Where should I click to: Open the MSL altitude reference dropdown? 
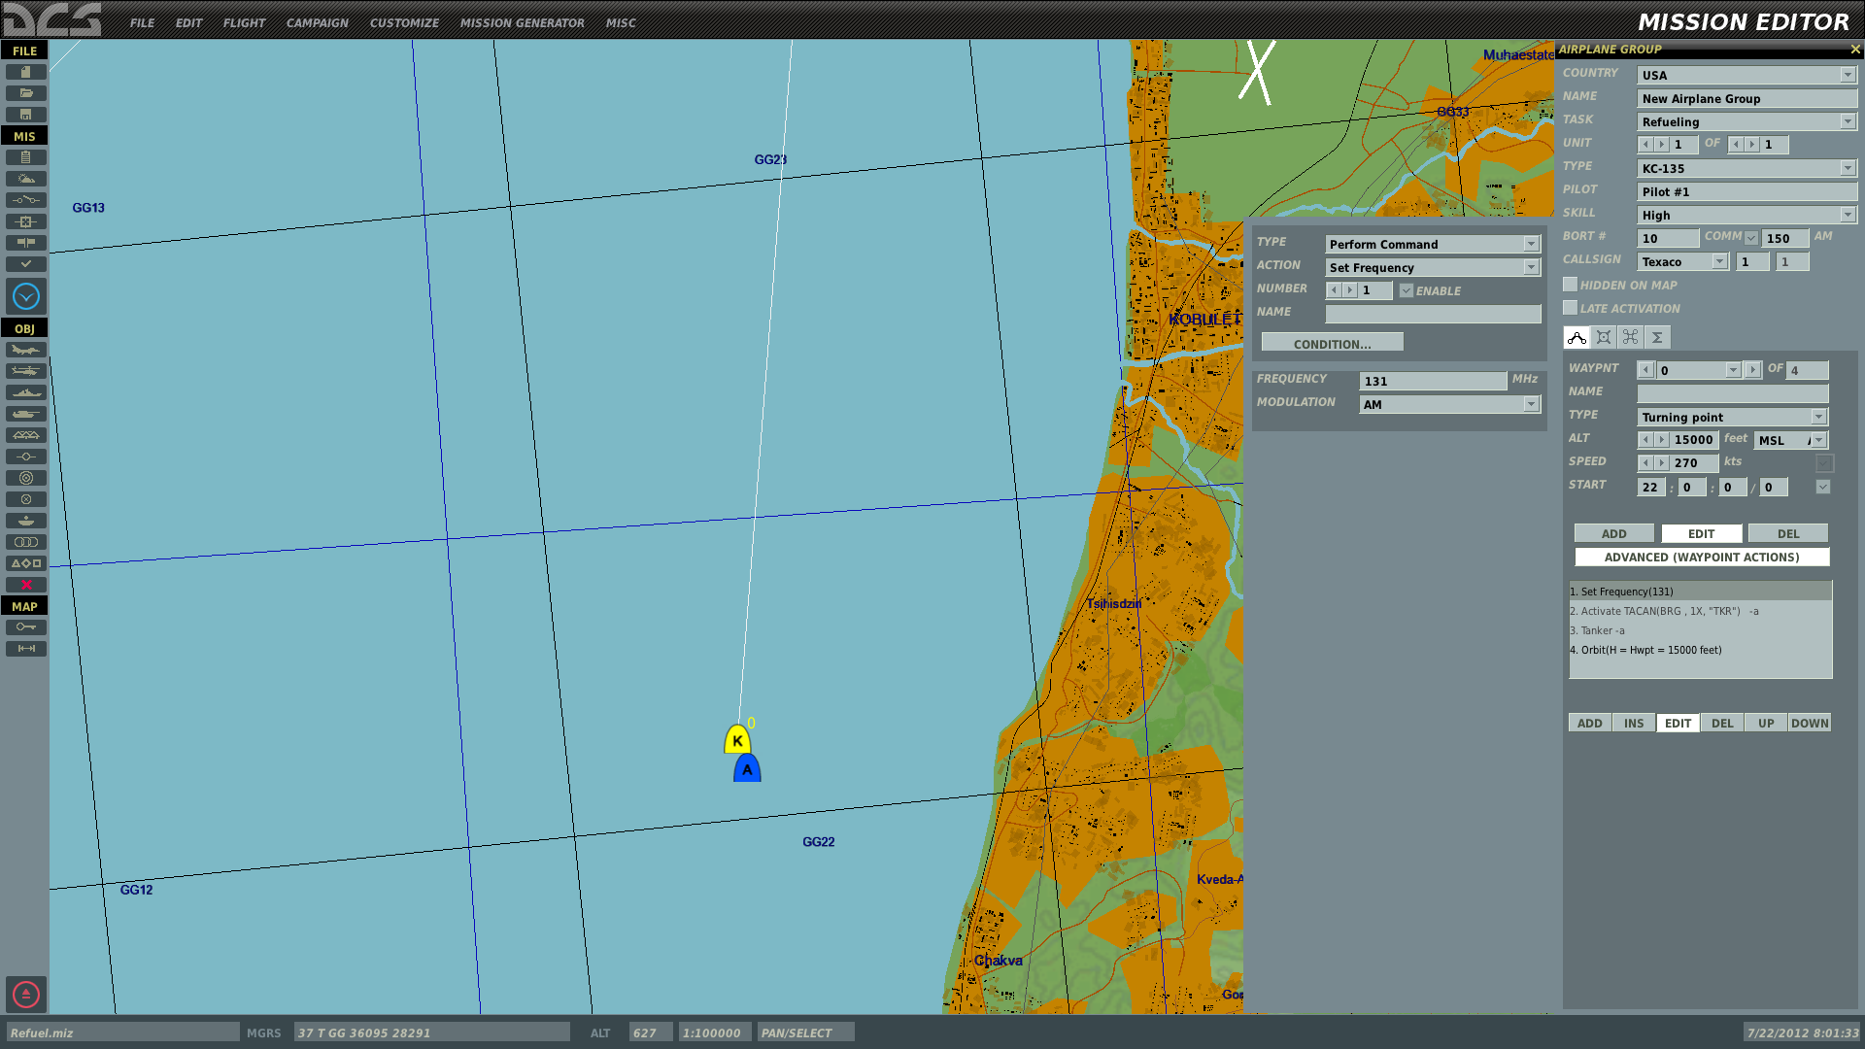click(1791, 440)
